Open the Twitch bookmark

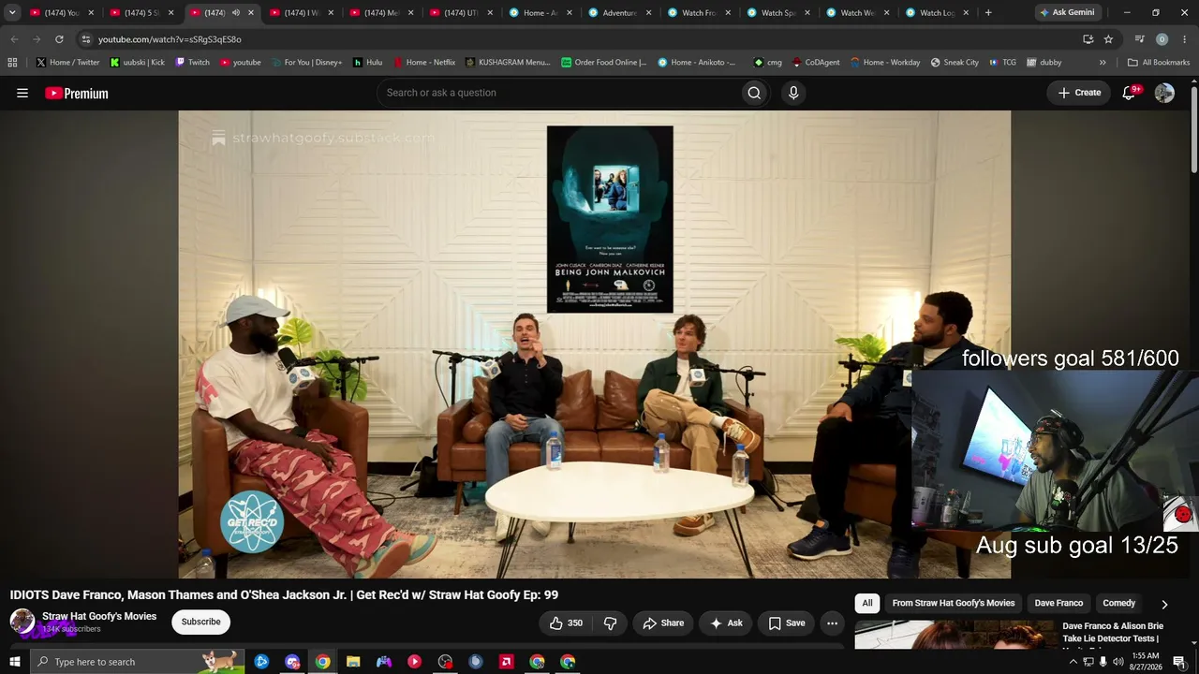(192, 63)
